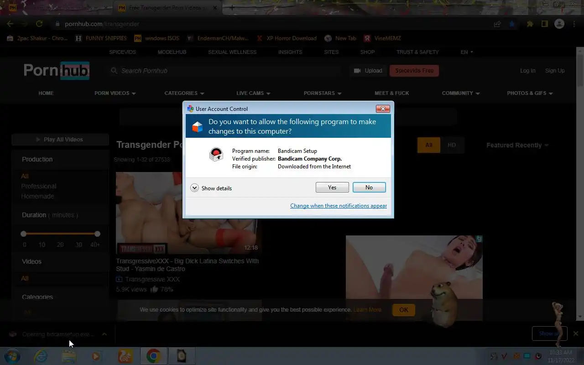Toggle the Chrome side panel icon
Image resolution: width=584 pixels, height=365 pixels.
[544, 24]
